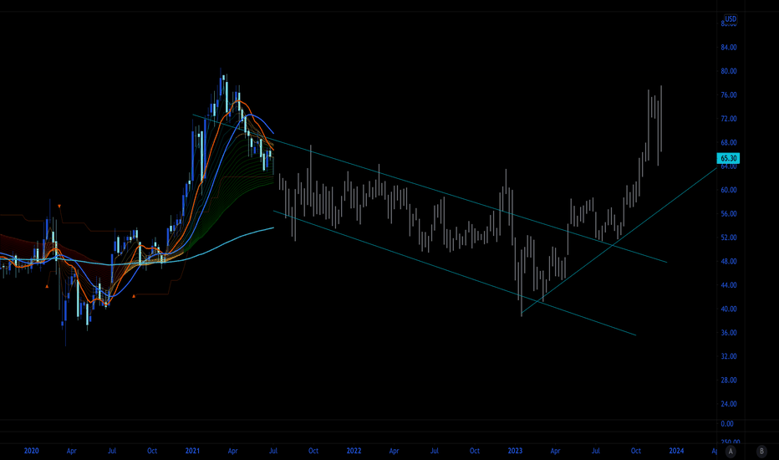Click the 2022 year label on time axis
This screenshot has width=779, height=460.
coord(354,451)
